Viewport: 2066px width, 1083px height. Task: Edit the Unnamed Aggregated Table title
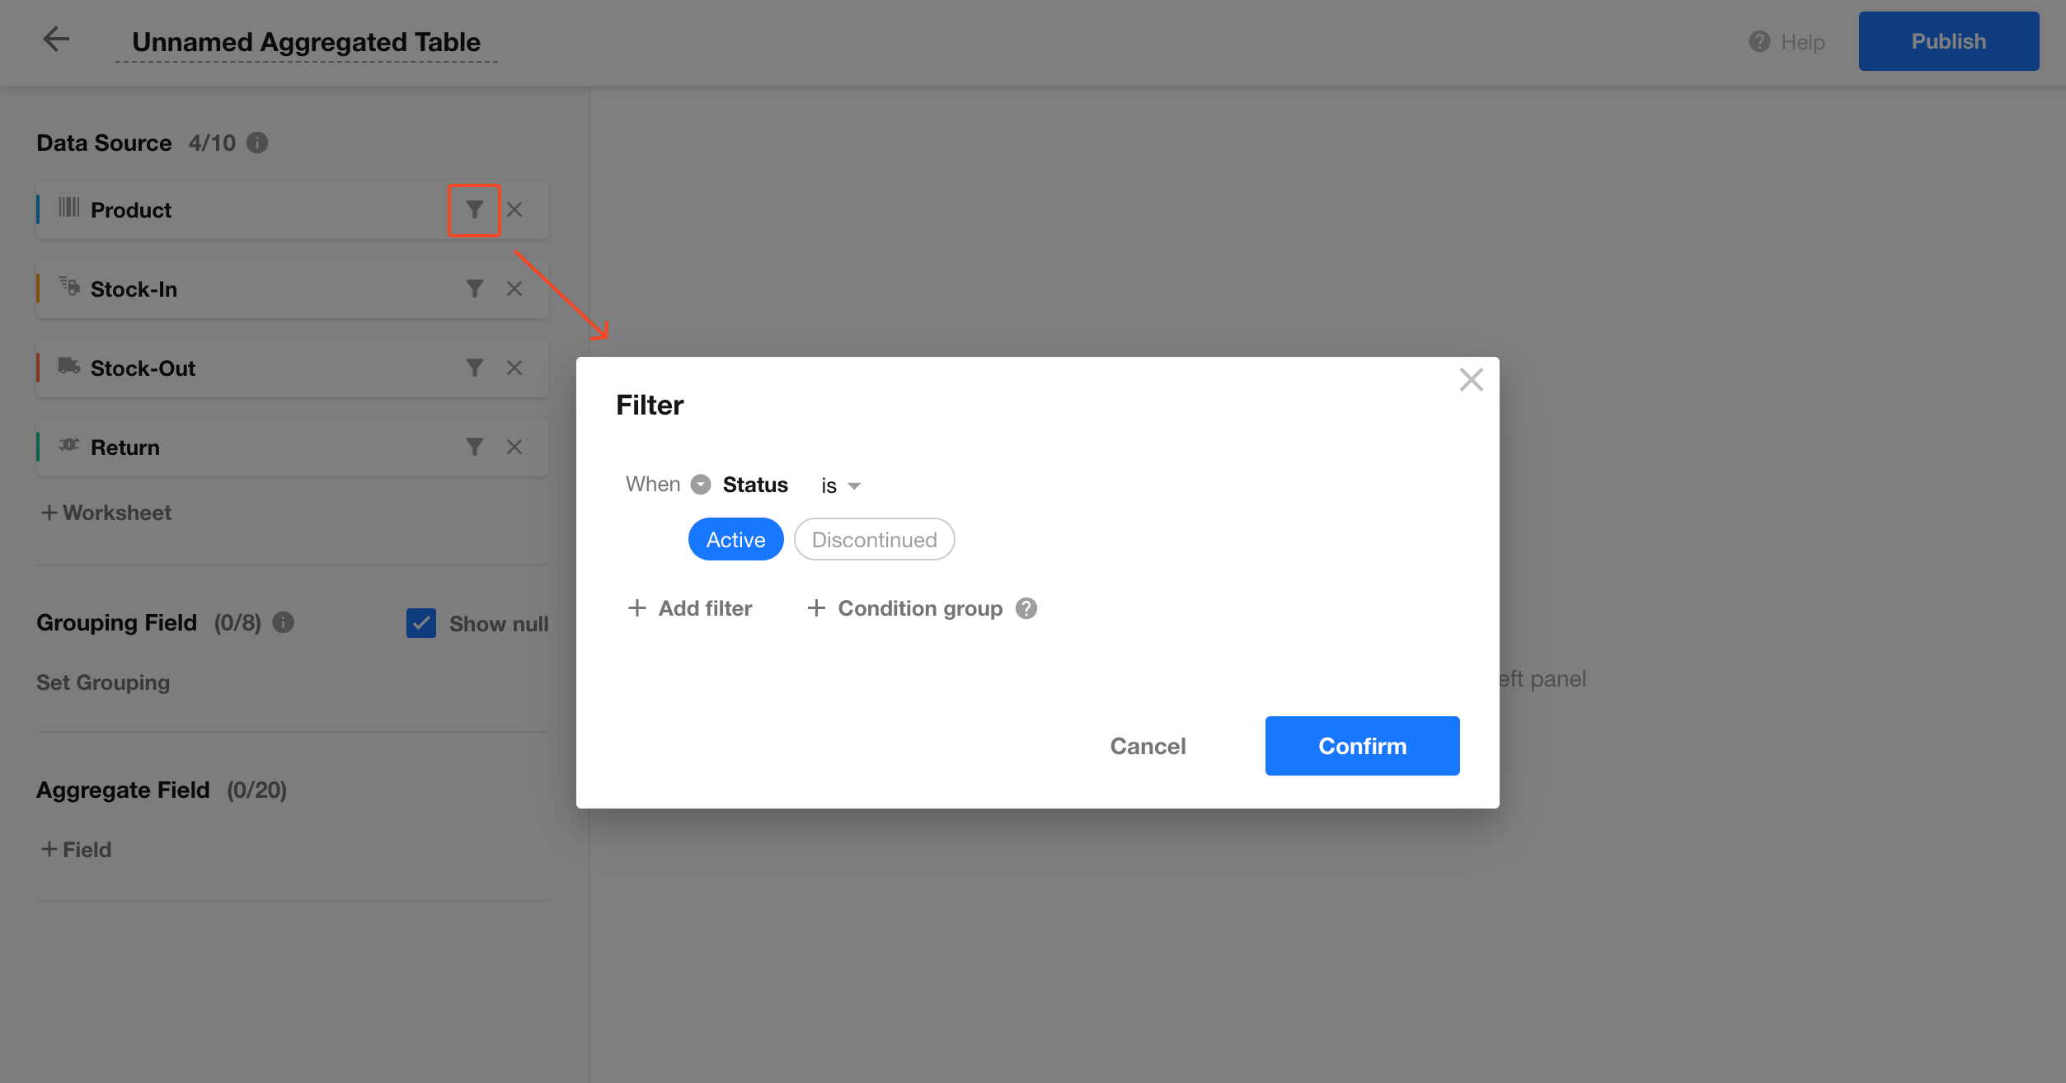point(306,42)
